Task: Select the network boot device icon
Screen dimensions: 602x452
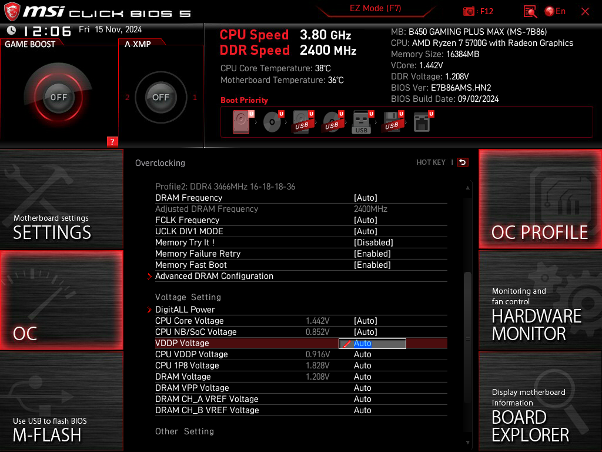Action: pos(423,122)
